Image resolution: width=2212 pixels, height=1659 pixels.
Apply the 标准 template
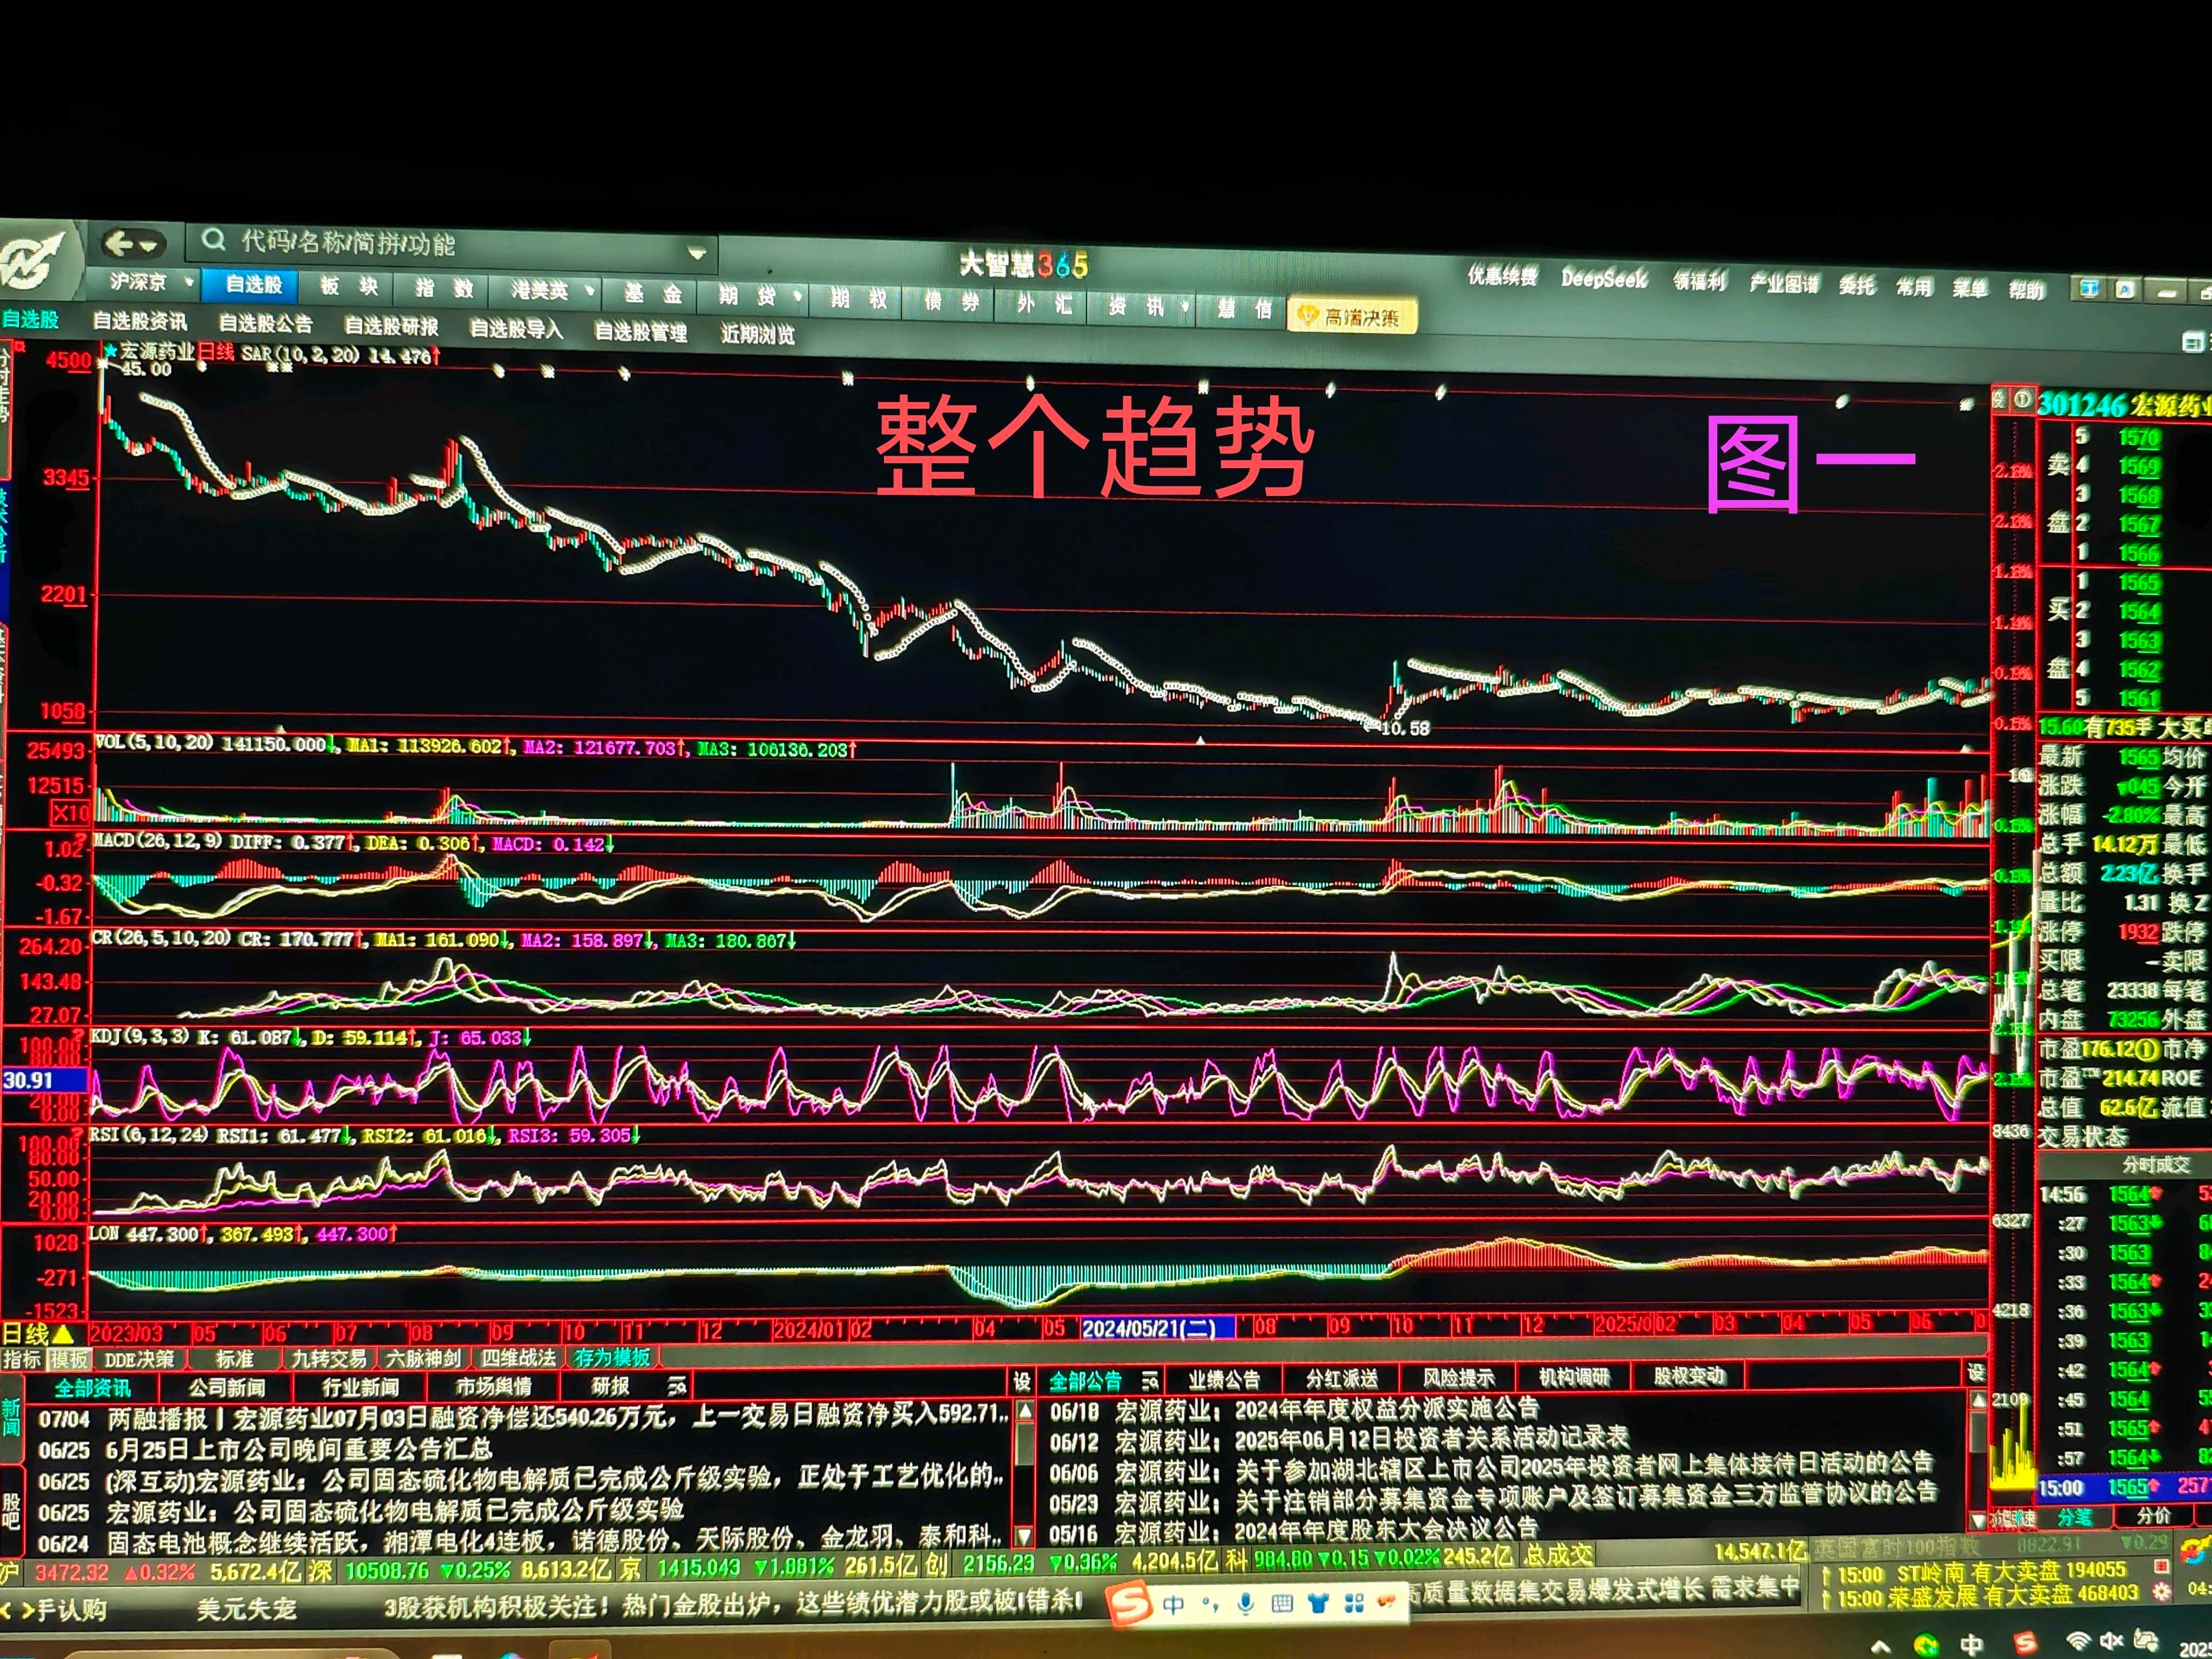click(235, 1359)
